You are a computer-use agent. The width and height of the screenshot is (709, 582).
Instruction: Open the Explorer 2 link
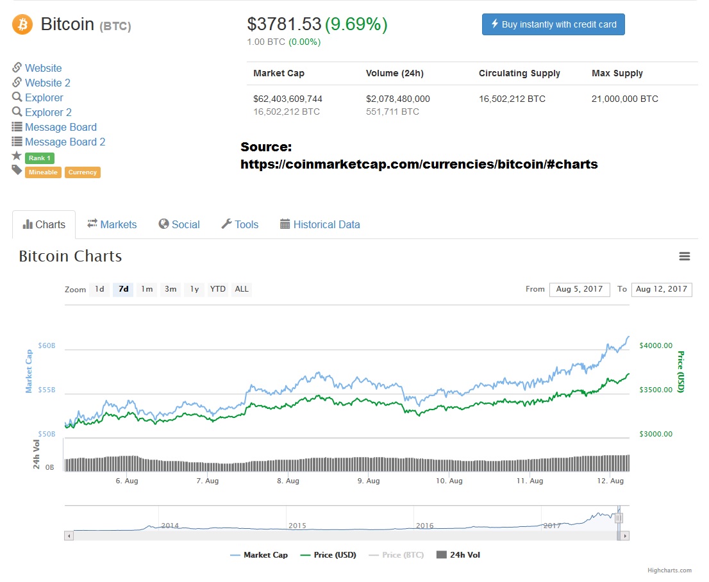[48, 112]
